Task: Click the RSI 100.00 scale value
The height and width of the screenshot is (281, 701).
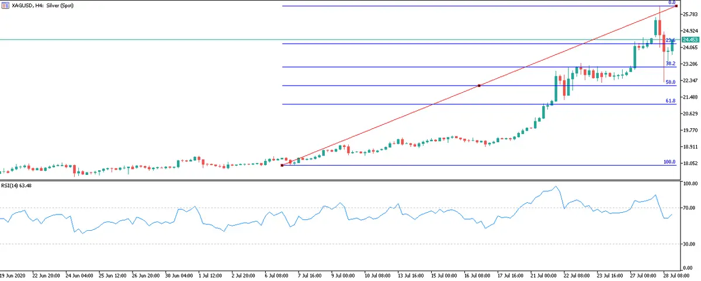Action: click(690, 184)
